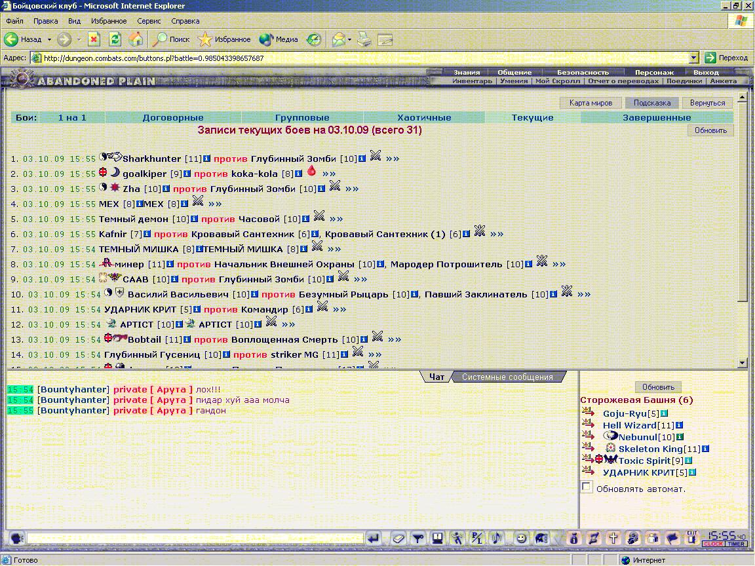The height and width of the screenshot is (566, 755).
Task: Switch to the Чат tab
Action: click(436, 377)
